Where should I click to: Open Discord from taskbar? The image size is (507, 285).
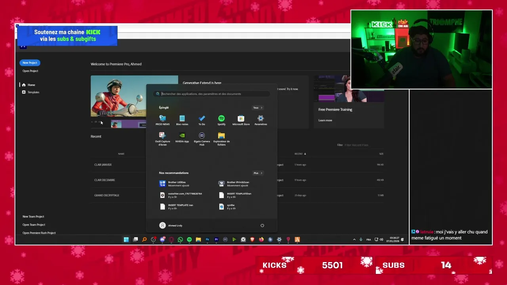[x=162, y=239]
